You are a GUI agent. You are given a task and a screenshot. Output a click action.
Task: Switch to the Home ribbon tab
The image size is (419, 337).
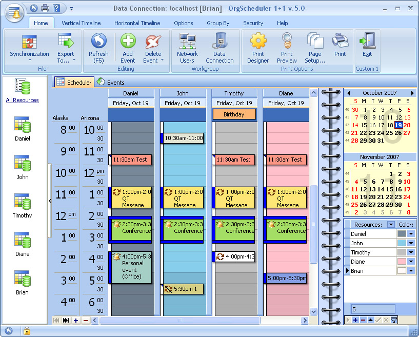click(41, 23)
